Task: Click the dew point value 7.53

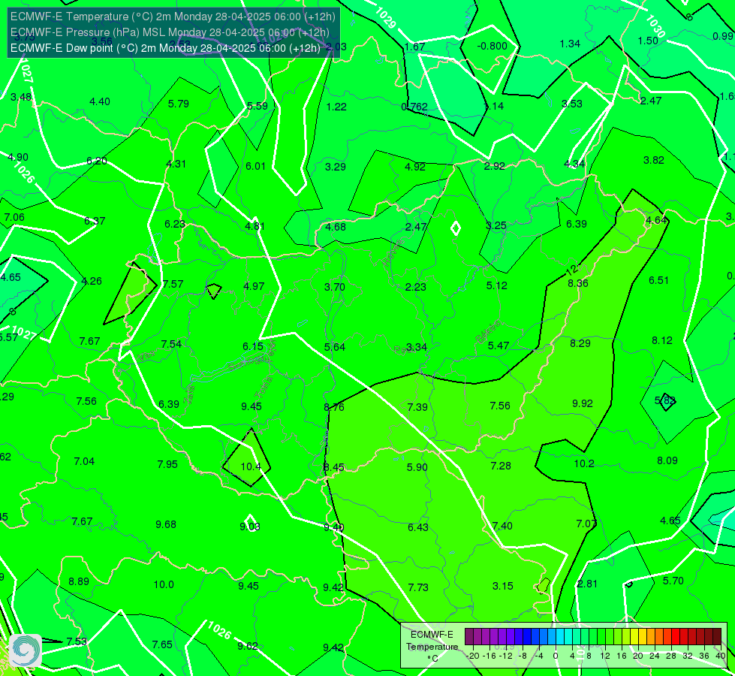Action: point(77,641)
